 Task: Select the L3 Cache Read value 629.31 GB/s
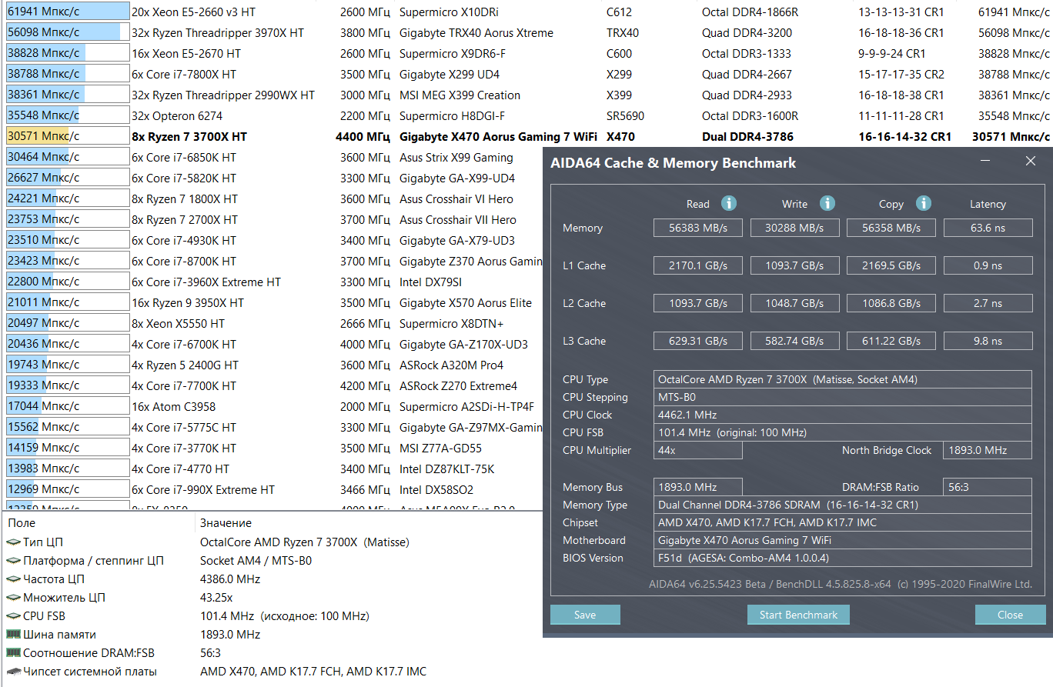coord(698,341)
